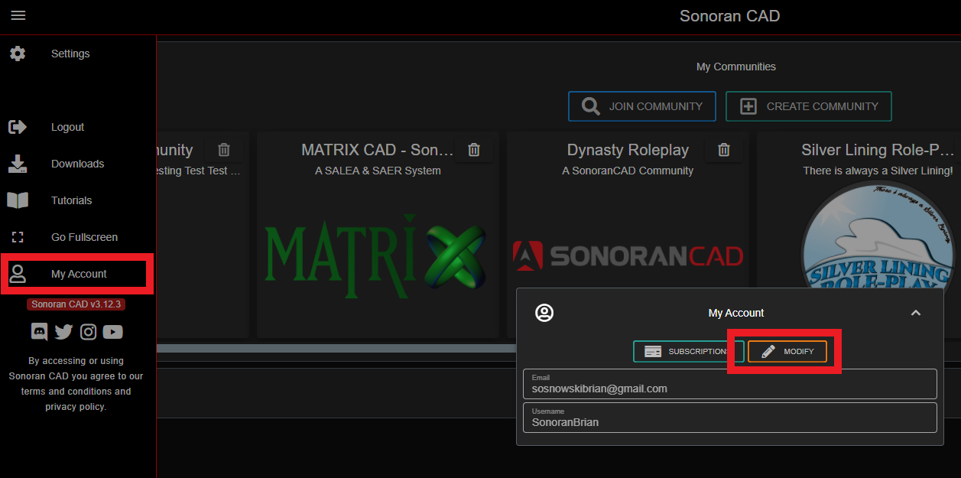Select Logout from the sidebar
The height and width of the screenshot is (478, 961).
pos(67,127)
